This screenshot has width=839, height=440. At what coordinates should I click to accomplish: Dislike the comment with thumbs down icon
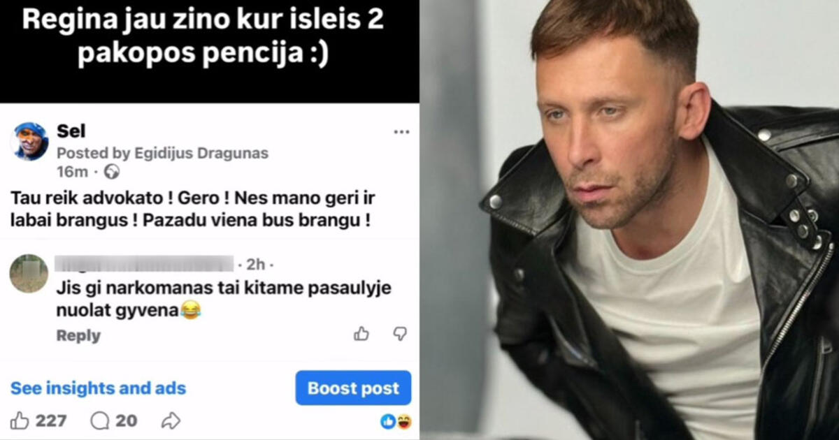click(400, 334)
